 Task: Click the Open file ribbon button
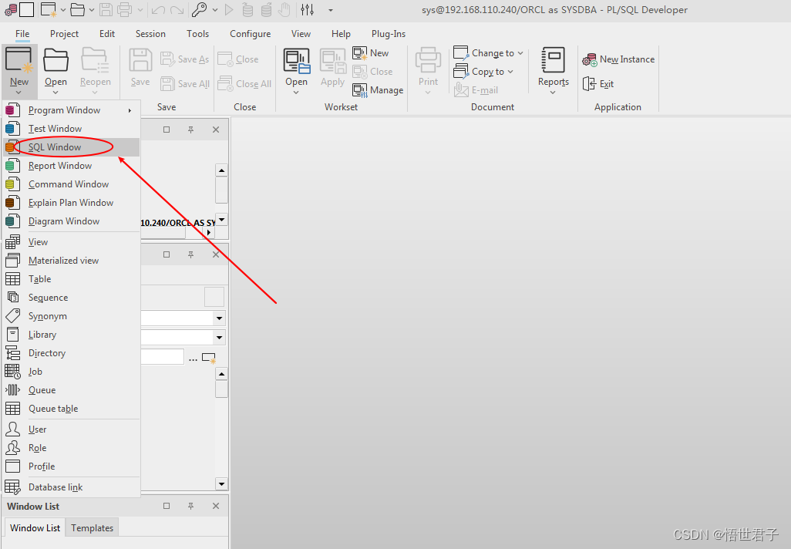(x=56, y=71)
